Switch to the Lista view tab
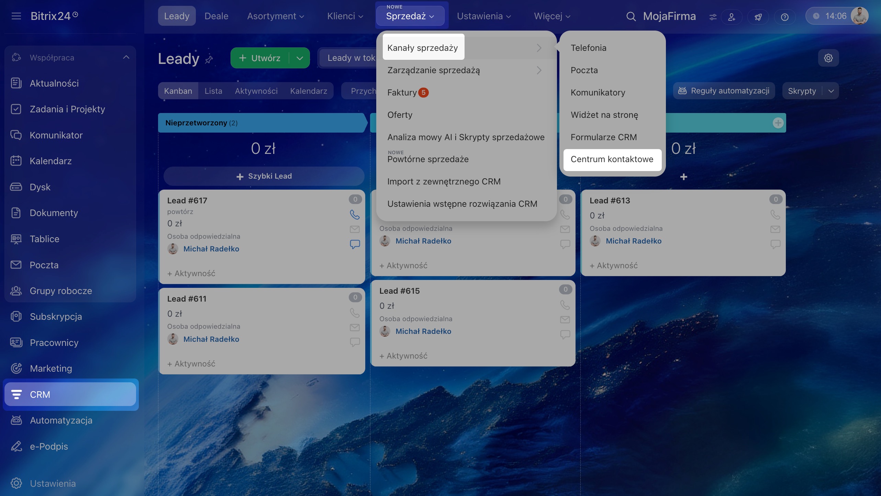The height and width of the screenshot is (496, 881). 213,91
